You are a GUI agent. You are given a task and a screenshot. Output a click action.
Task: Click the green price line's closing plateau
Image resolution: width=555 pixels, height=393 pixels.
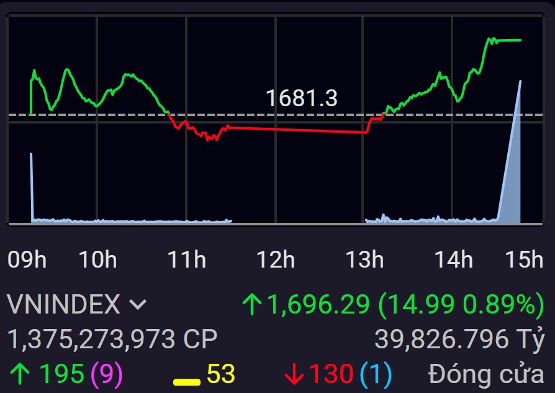pyautogui.click(x=509, y=40)
